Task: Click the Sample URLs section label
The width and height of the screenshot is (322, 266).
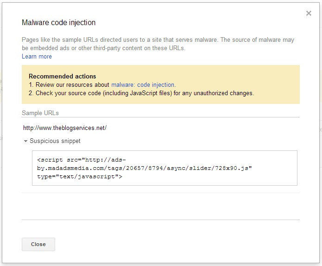Action: coord(40,113)
